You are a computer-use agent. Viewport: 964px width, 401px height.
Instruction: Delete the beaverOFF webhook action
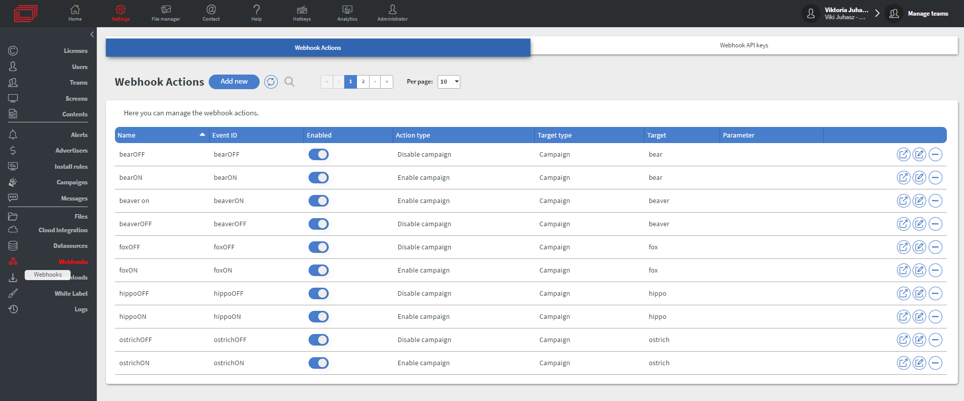(x=935, y=224)
